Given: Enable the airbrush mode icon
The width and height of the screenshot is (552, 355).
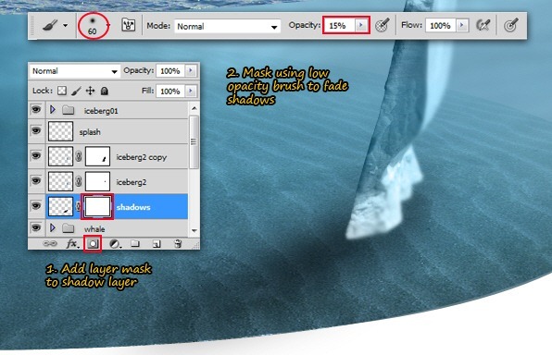Looking at the screenshot, I should [483, 25].
